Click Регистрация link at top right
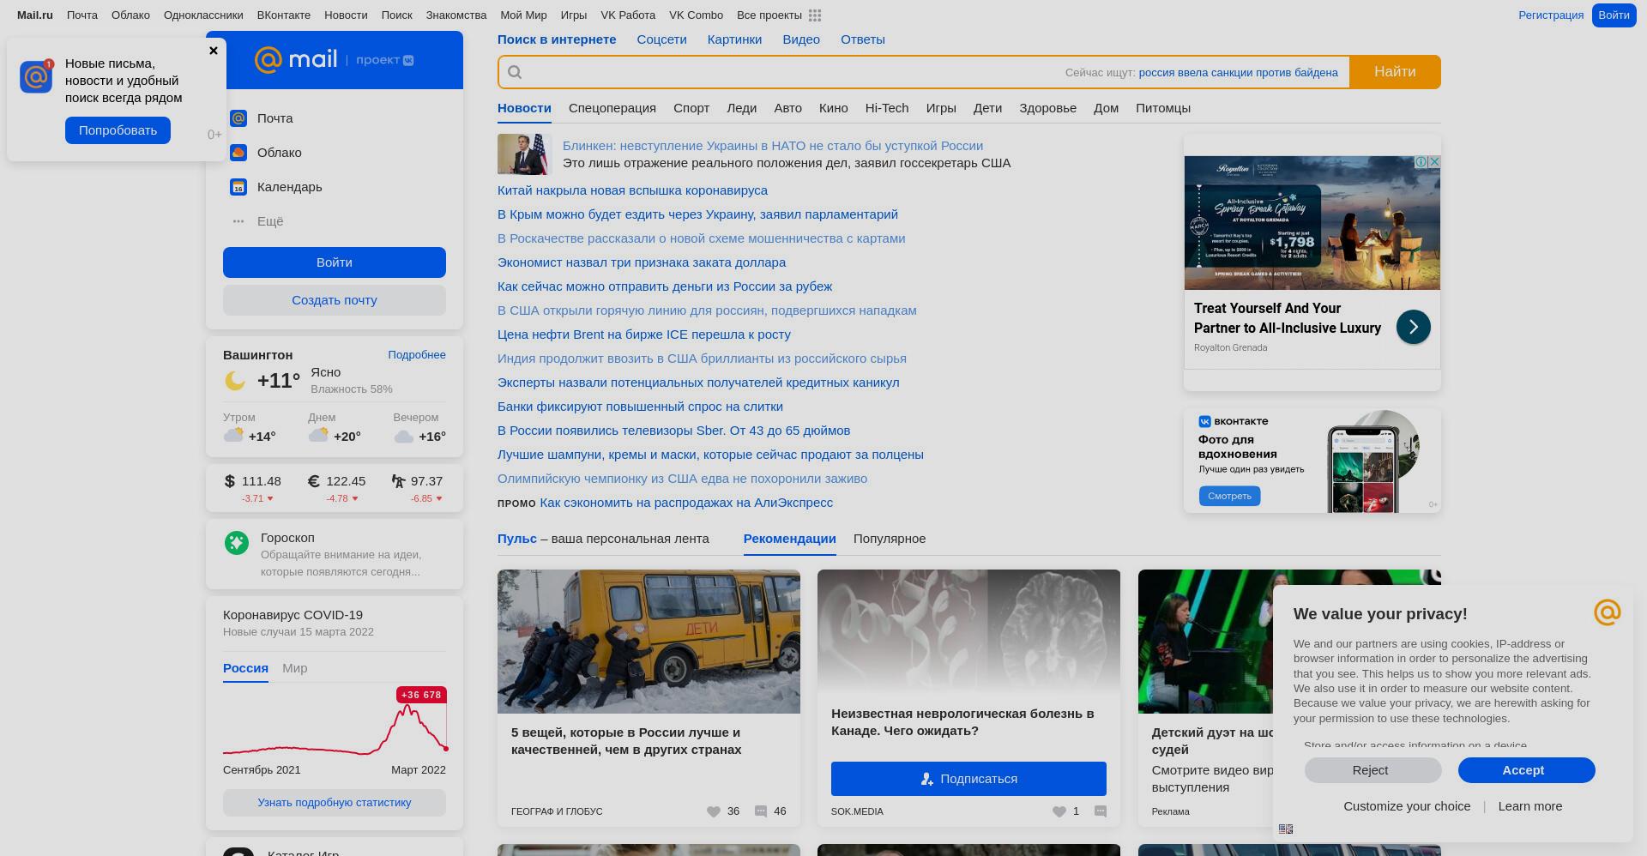 point(1551,15)
